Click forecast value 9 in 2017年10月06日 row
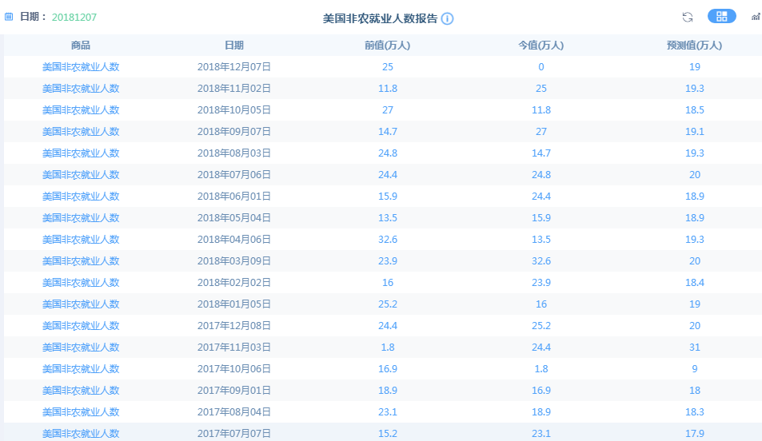Image resolution: width=762 pixels, height=441 pixels. (x=695, y=368)
